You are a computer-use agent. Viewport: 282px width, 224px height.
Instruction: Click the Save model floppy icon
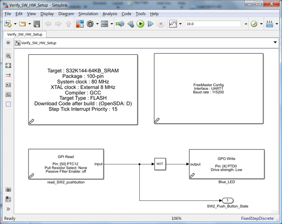(x=37, y=24)
